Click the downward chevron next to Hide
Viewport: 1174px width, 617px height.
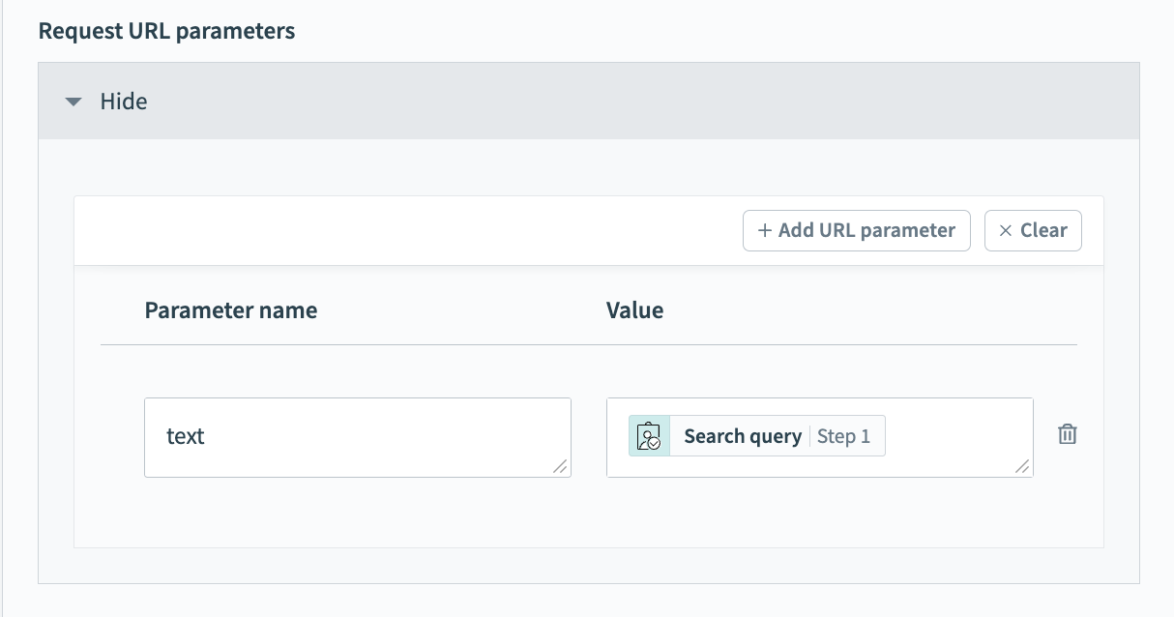[73, 101]
